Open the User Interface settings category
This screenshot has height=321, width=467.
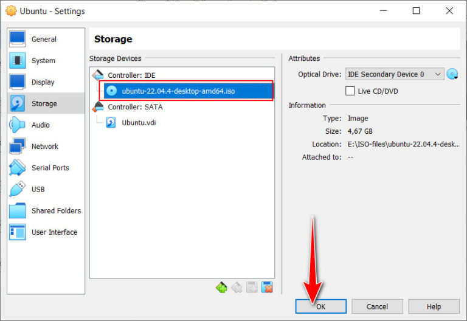(46, 232)
